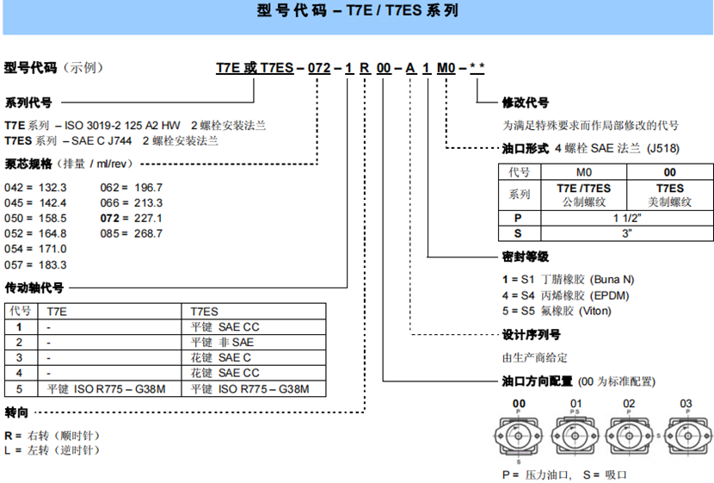Click the '由生产商给定' text

click(x=535, y=357)
